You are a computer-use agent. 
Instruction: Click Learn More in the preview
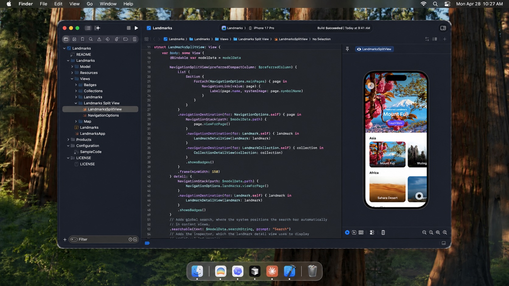(396, 123)
